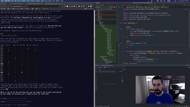Select the resources folder in the tree
Image resolution: width=190 pixels, height=107 pixels.
104,56
